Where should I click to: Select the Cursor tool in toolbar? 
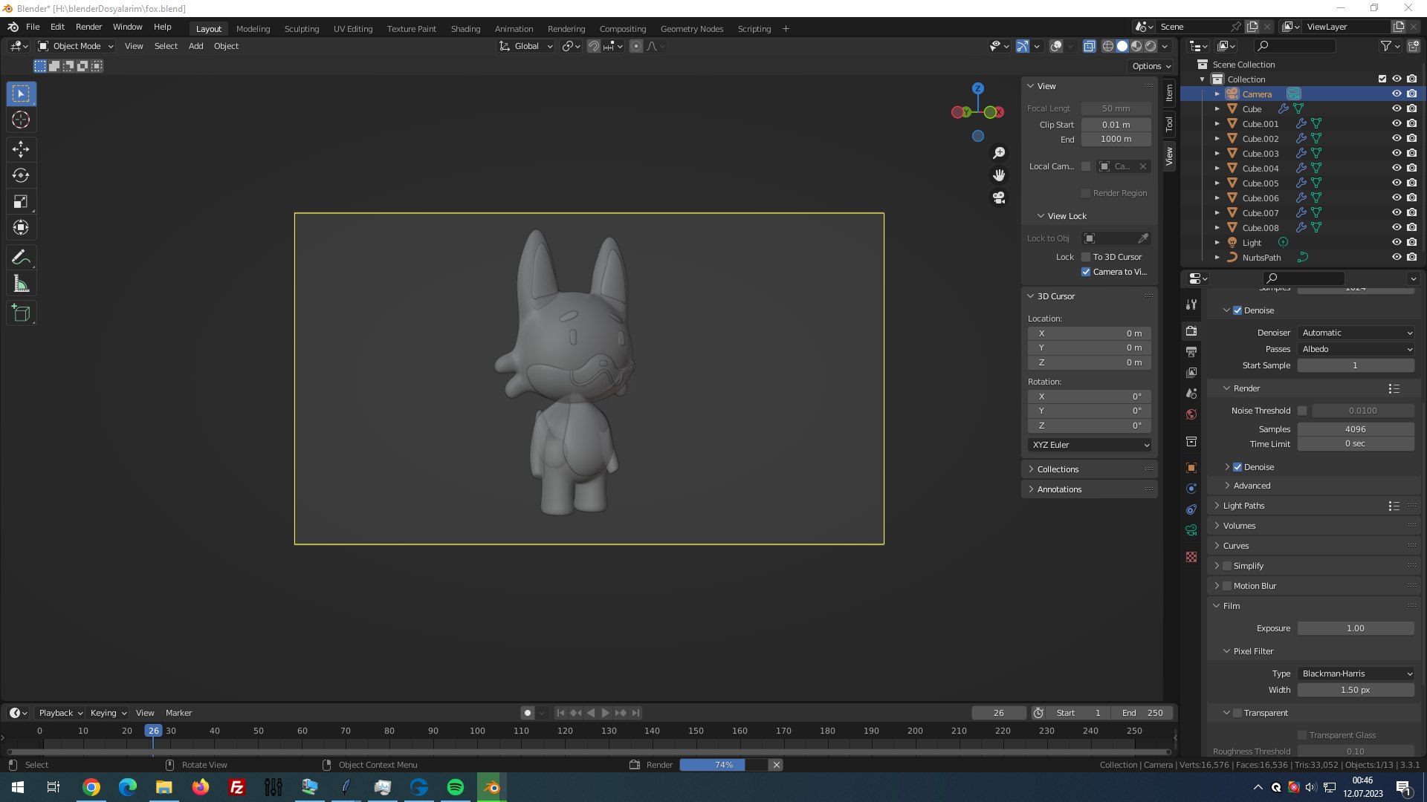pyautogui.click(x=21, y=120)
